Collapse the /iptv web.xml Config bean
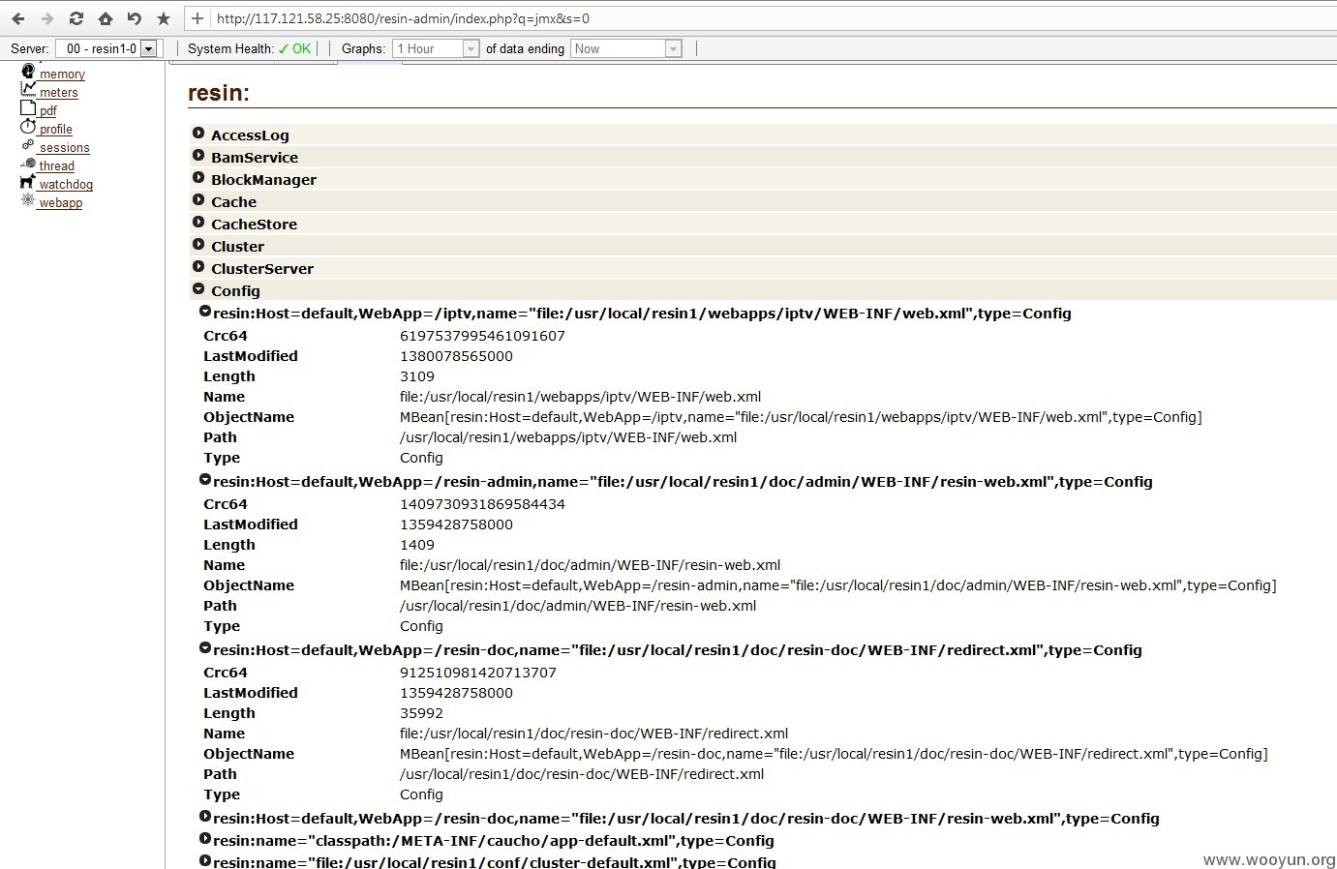 (205, 312)
